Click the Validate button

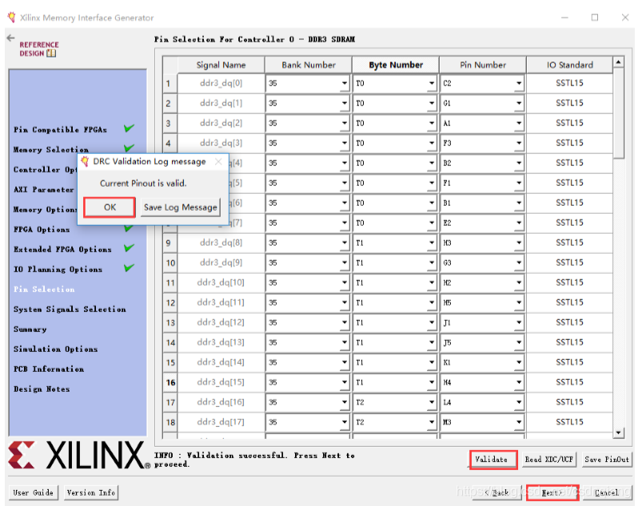click(493, 460)
